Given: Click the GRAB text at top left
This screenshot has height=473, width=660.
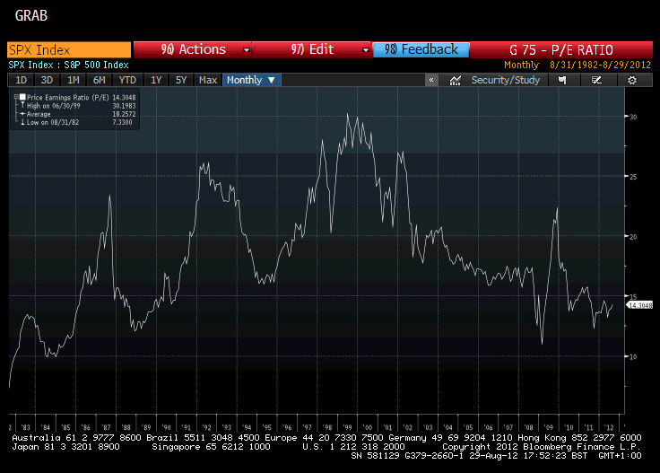Looking at the screenshot, I should (x=31, y=15).
